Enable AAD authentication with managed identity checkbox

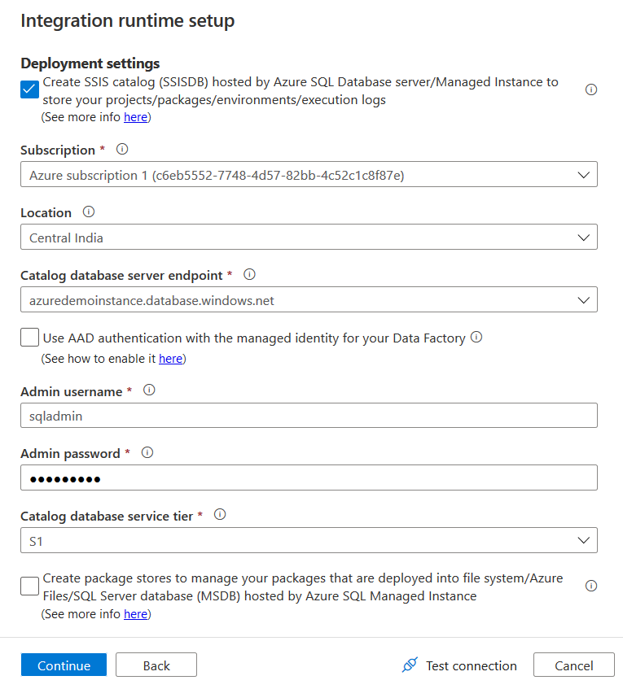click(x=29, y=337)
